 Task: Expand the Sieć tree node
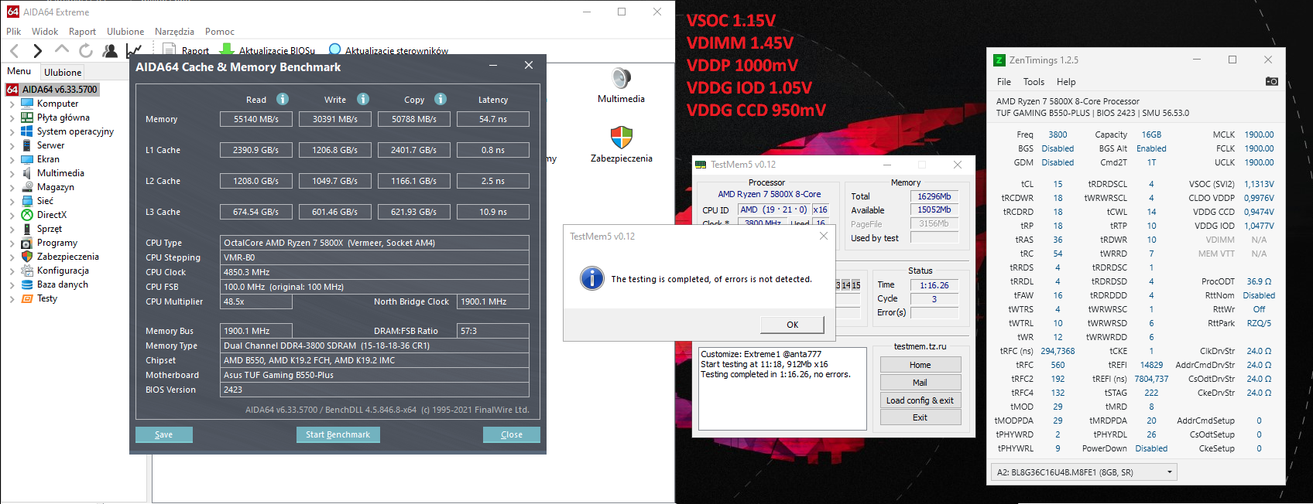pos(12,201)
